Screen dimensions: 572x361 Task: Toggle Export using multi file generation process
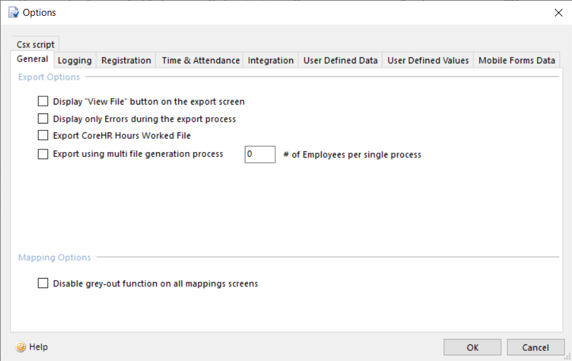point(43,154)
